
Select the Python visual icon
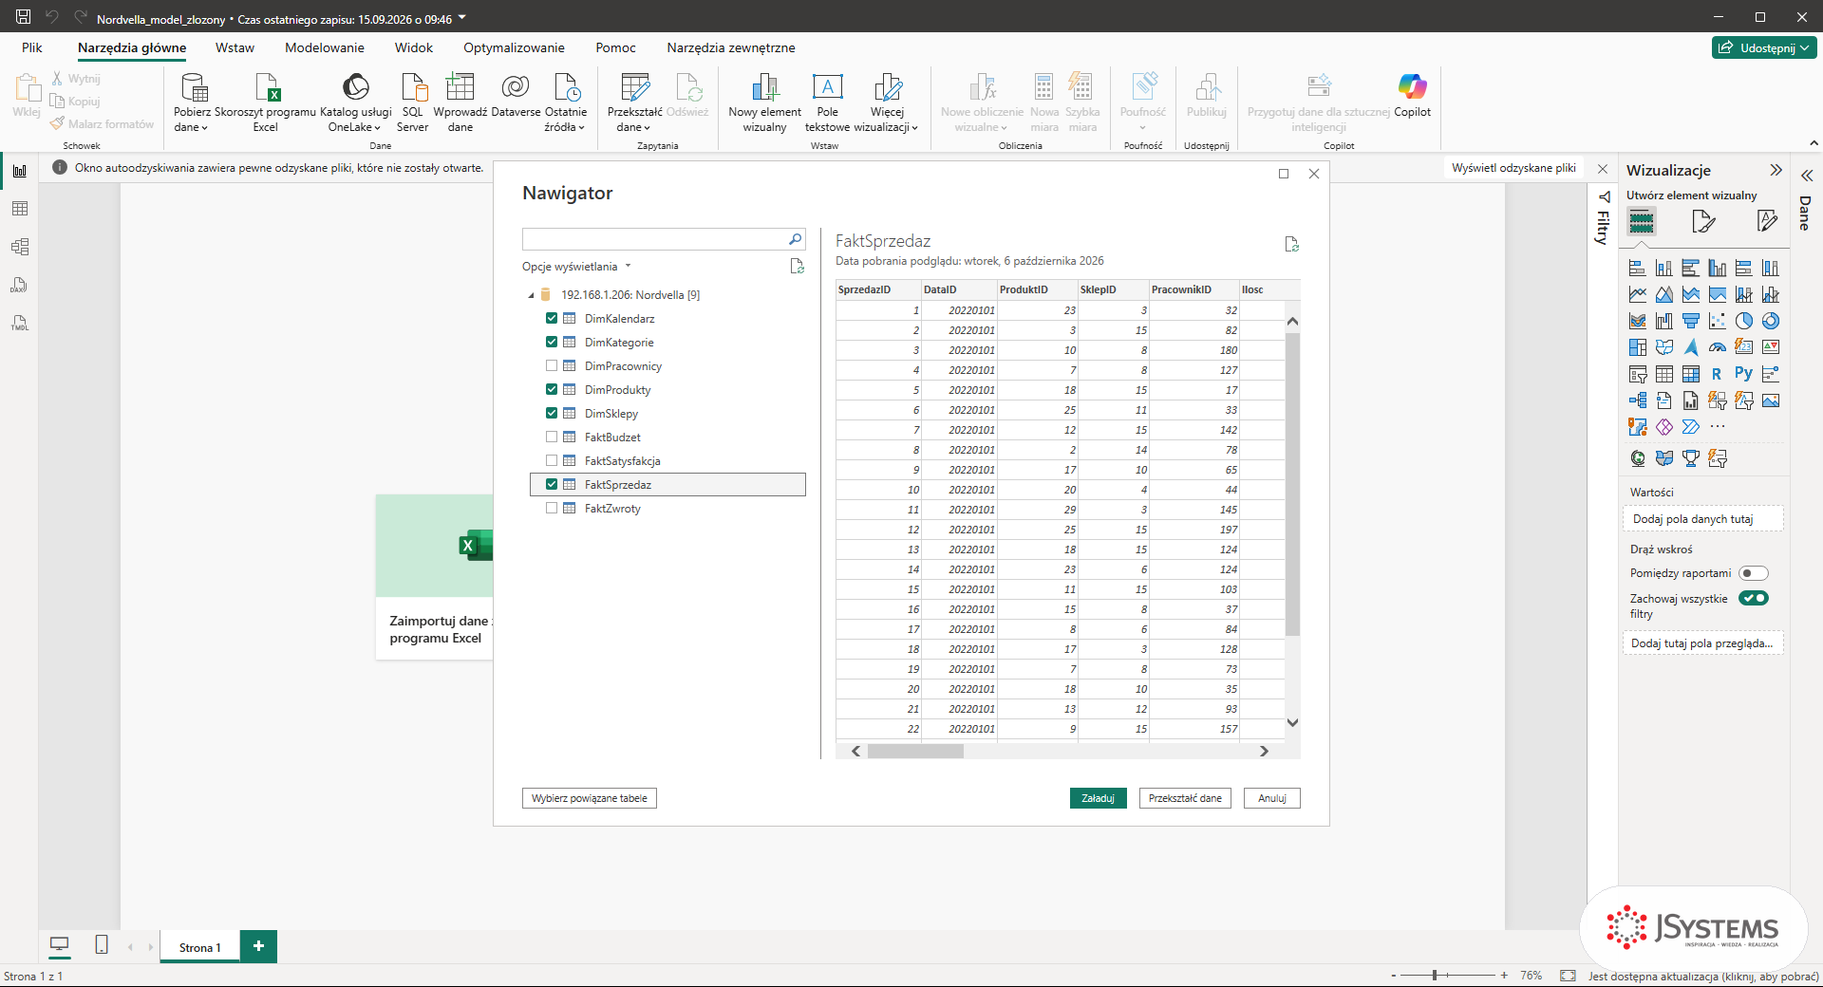pos(1744,374)
